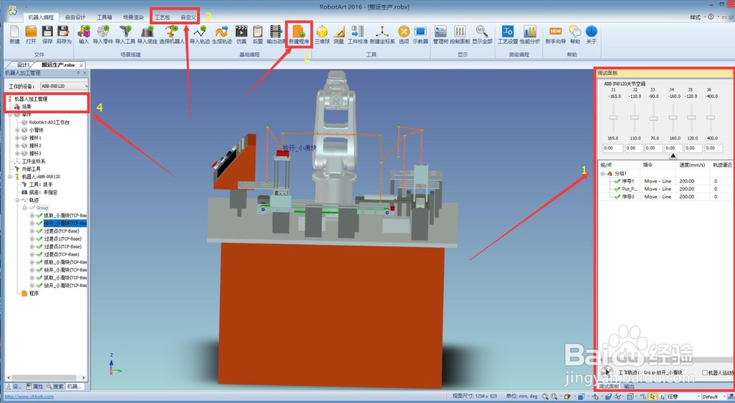Expand 推杆3 tree node

click(x=18, y=153)
